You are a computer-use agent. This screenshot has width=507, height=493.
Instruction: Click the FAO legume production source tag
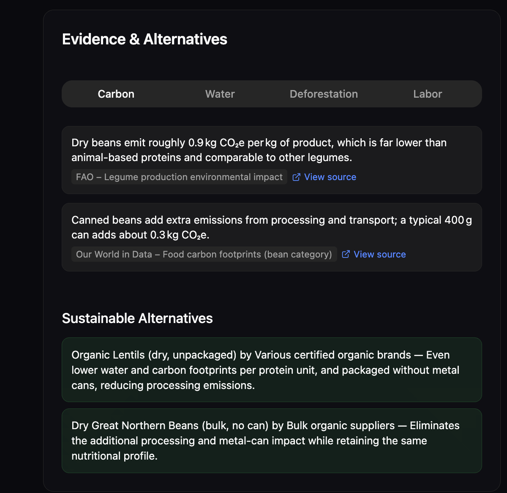coord(179,177)
